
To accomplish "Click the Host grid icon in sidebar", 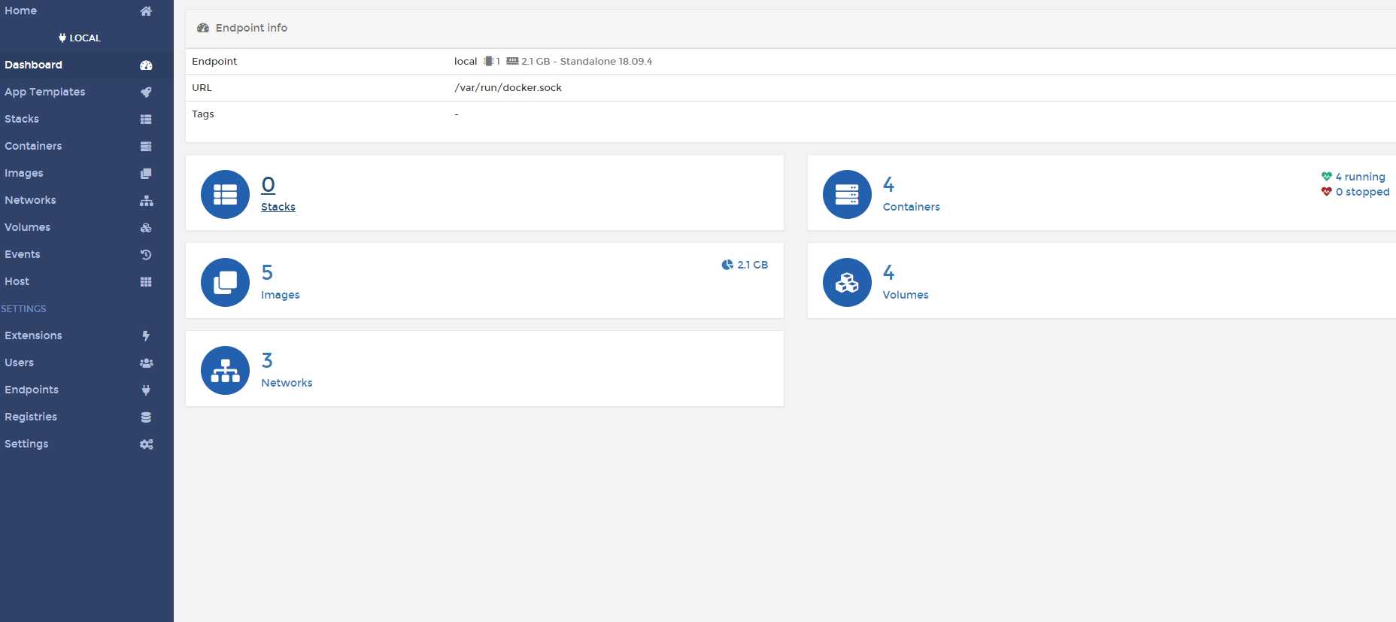I will click(x=146, y=282).
